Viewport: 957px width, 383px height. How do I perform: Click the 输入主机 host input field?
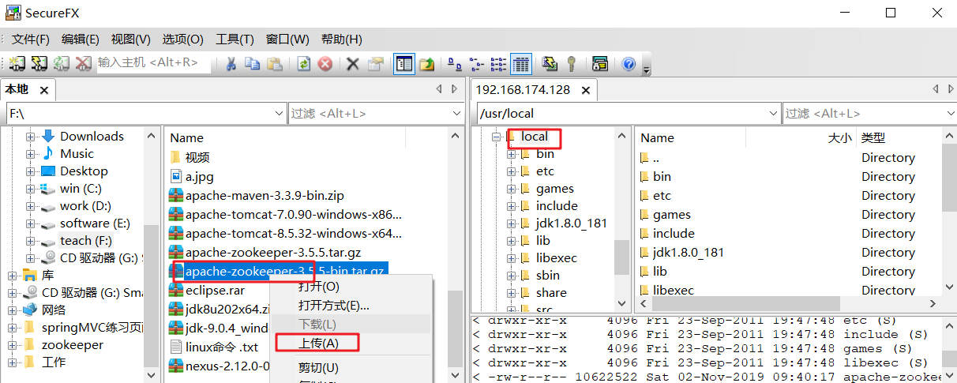coord(153,63)
